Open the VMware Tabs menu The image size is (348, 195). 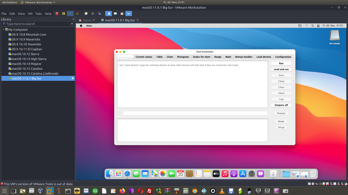[x=39, y=14]
